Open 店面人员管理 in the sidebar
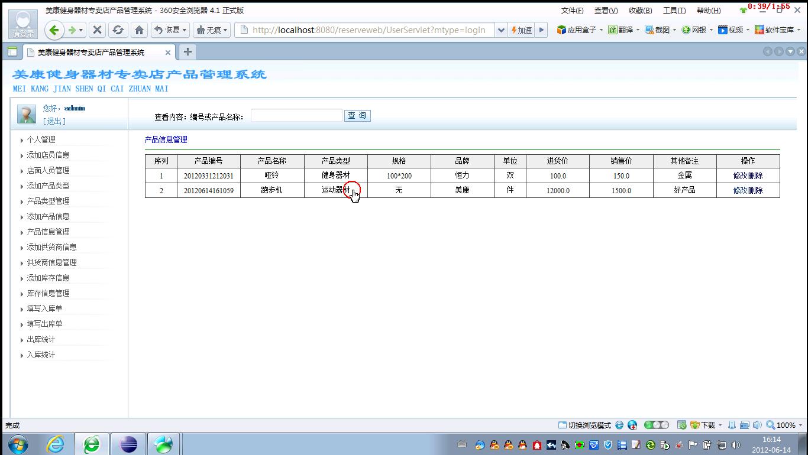 (x=48, y=170)
